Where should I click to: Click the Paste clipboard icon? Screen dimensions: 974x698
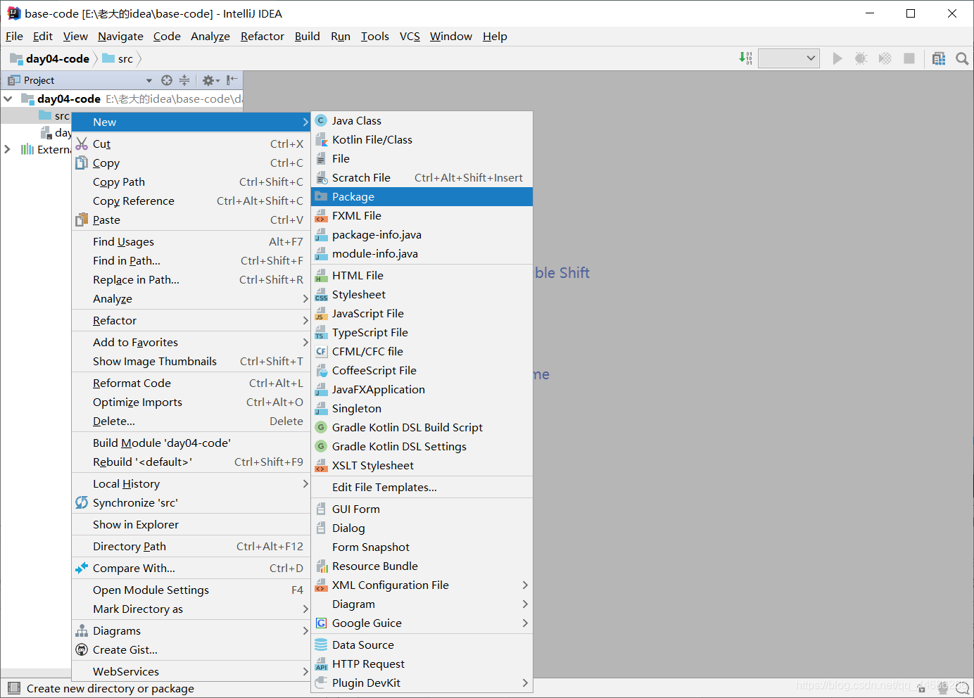point(82,220)
